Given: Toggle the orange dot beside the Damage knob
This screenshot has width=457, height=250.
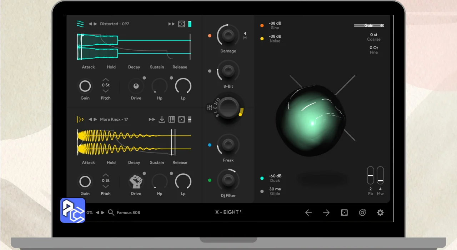Looking at the screenshot, I should [210, 36].
